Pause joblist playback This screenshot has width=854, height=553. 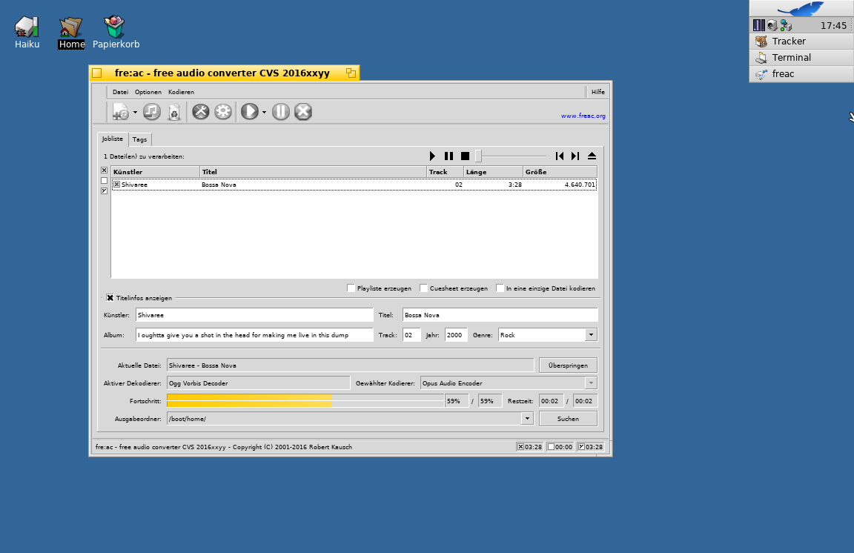coord(448,156)
